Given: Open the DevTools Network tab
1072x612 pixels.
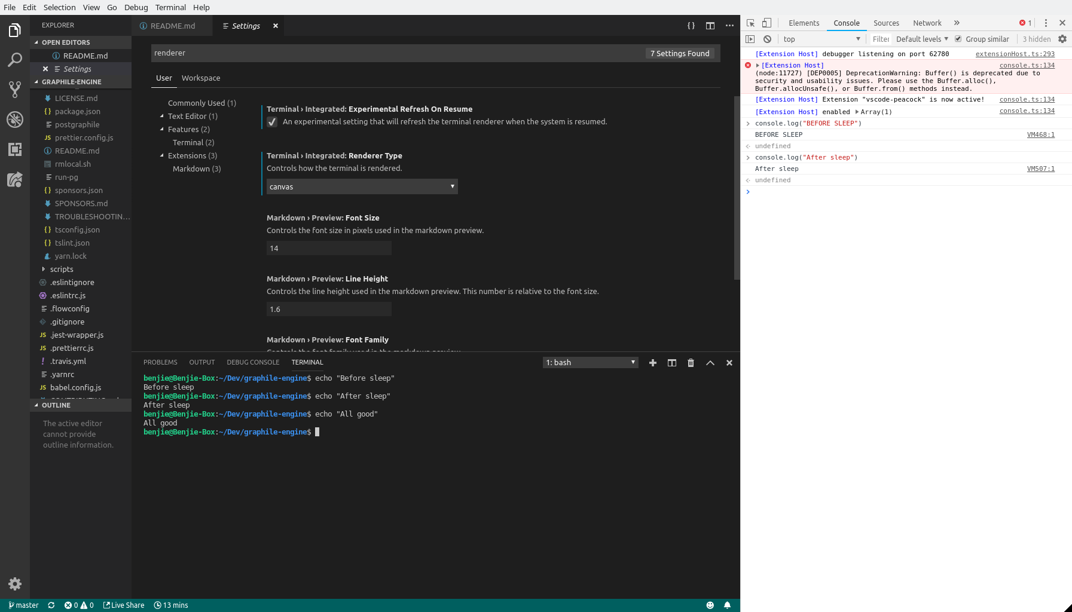Looking at the screenshot, I should coord(927,23).
